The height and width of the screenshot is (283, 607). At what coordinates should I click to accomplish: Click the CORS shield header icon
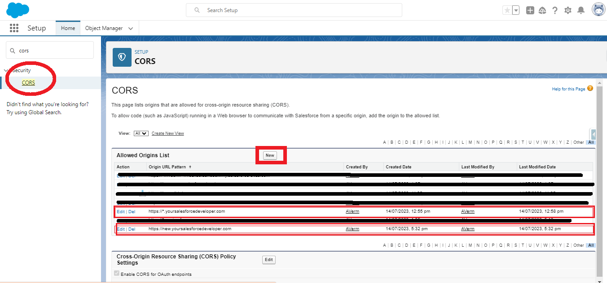(x=122, y=57)
